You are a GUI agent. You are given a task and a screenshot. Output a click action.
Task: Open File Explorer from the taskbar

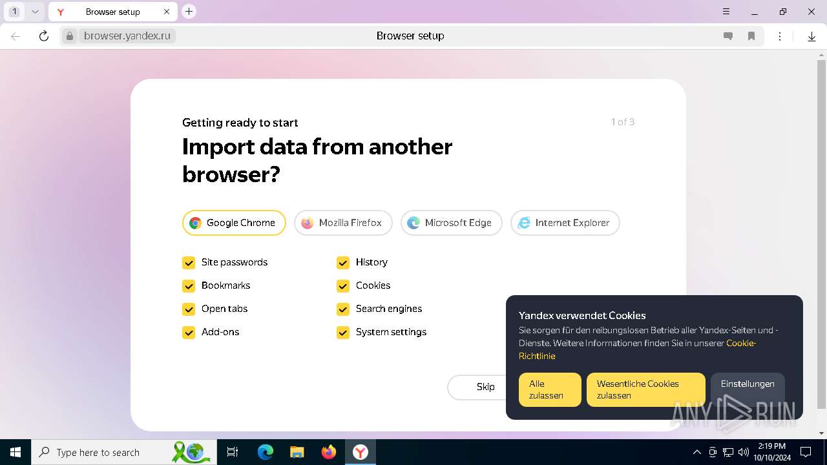tap(297, 452)
